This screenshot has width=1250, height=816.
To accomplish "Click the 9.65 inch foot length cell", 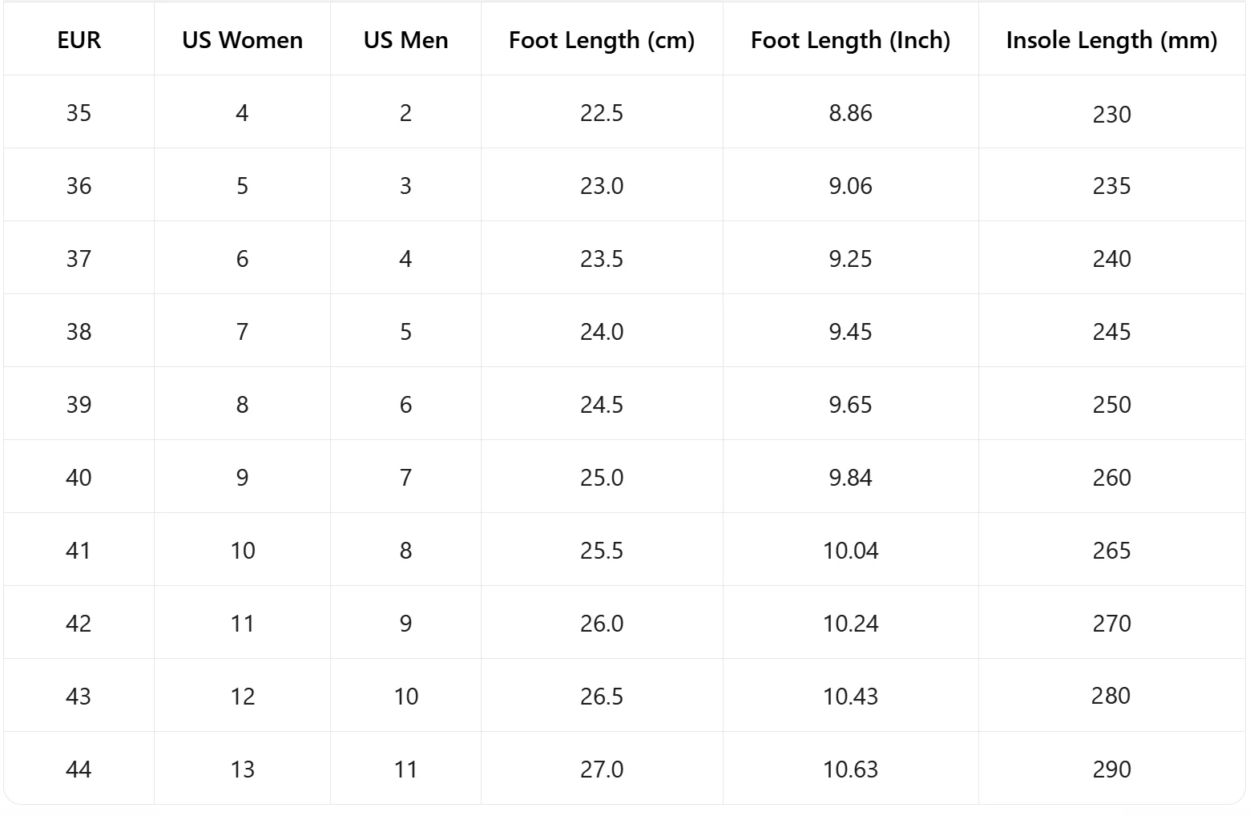I will (x=851, y=404).
